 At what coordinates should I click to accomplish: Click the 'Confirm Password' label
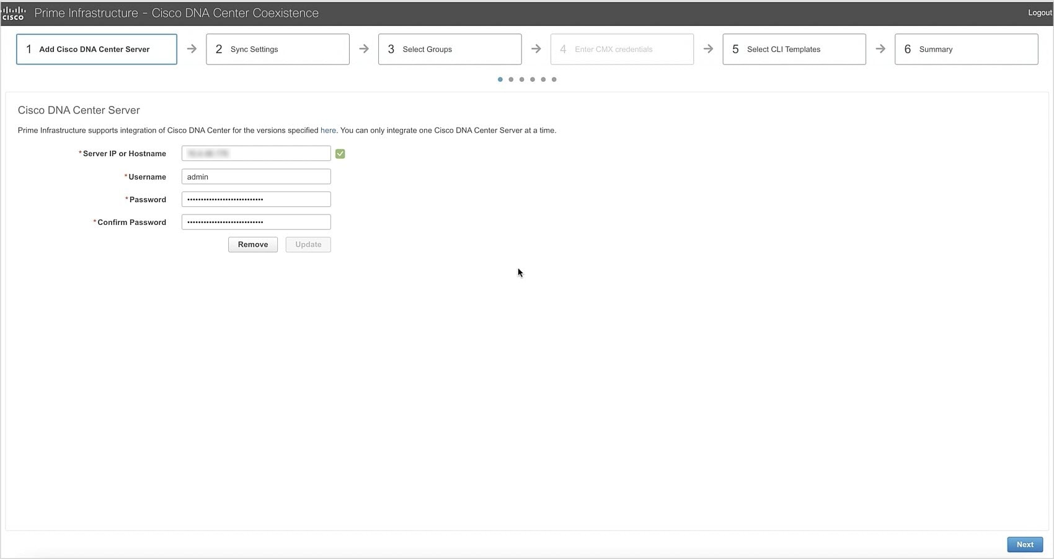click(x=131, y=222)
